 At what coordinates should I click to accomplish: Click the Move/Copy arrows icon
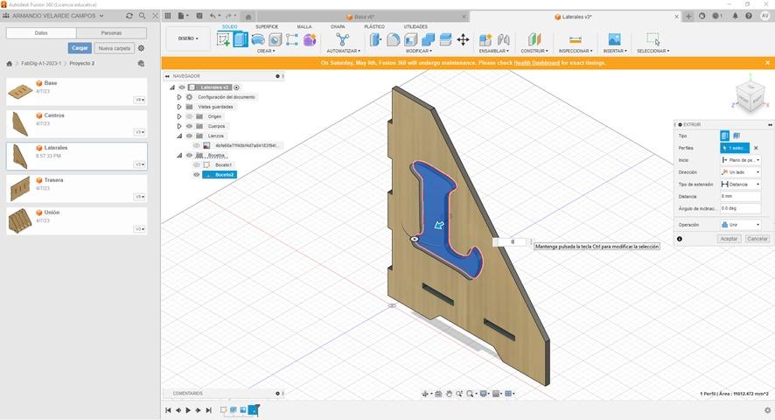click(x=463, y=39)
